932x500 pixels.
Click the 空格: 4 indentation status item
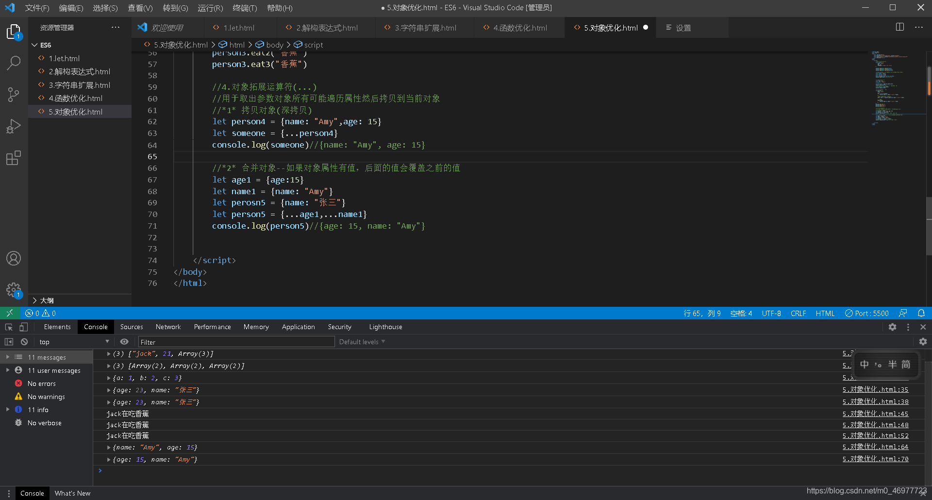[741, 313]
